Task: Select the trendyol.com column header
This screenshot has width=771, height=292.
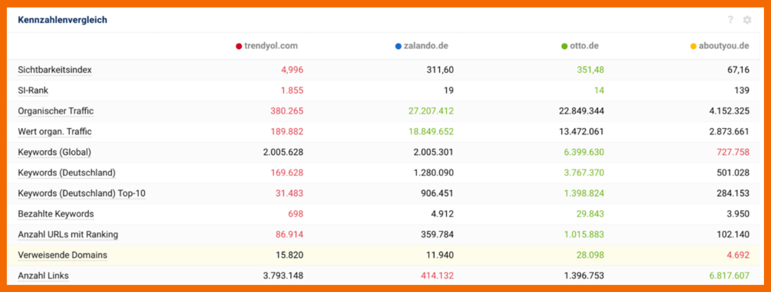Action: [x=271, y=46]
